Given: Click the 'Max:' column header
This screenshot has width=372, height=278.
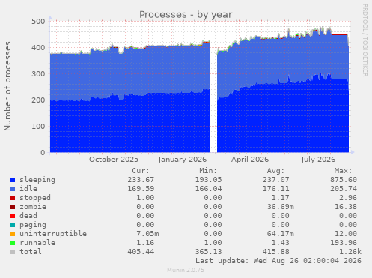Looking at the screenshot, I should pos(343,171).
